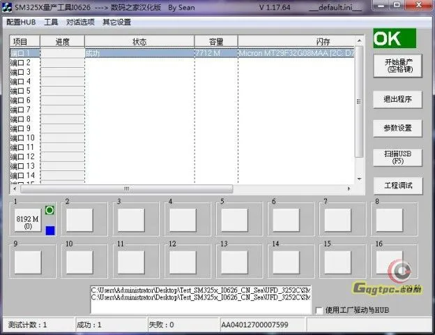The image size is (435, 335).
Task: Click the 进度 column header
Action: (63, 42)
